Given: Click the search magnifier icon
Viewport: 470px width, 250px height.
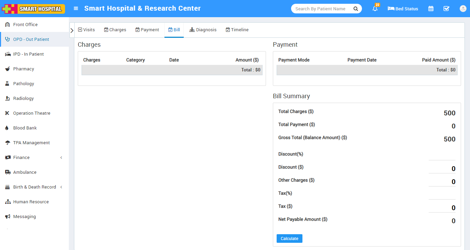Looking at the screenshot, I should 356,9.
